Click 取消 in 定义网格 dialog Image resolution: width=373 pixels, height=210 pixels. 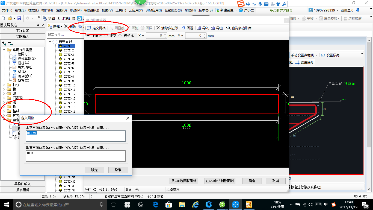click(x=118, y=170)
